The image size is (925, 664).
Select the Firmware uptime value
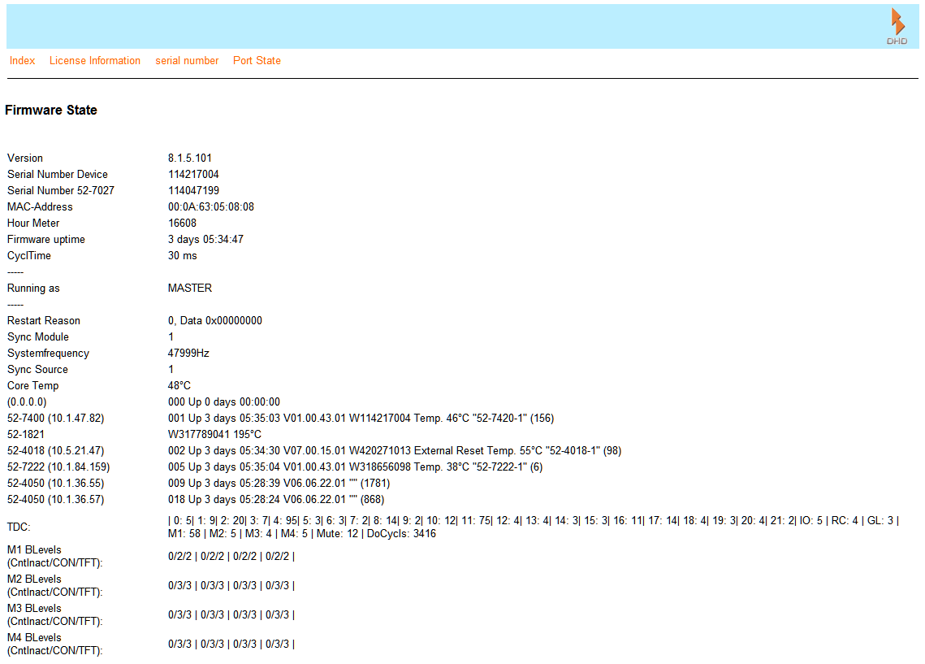point(204,239)
